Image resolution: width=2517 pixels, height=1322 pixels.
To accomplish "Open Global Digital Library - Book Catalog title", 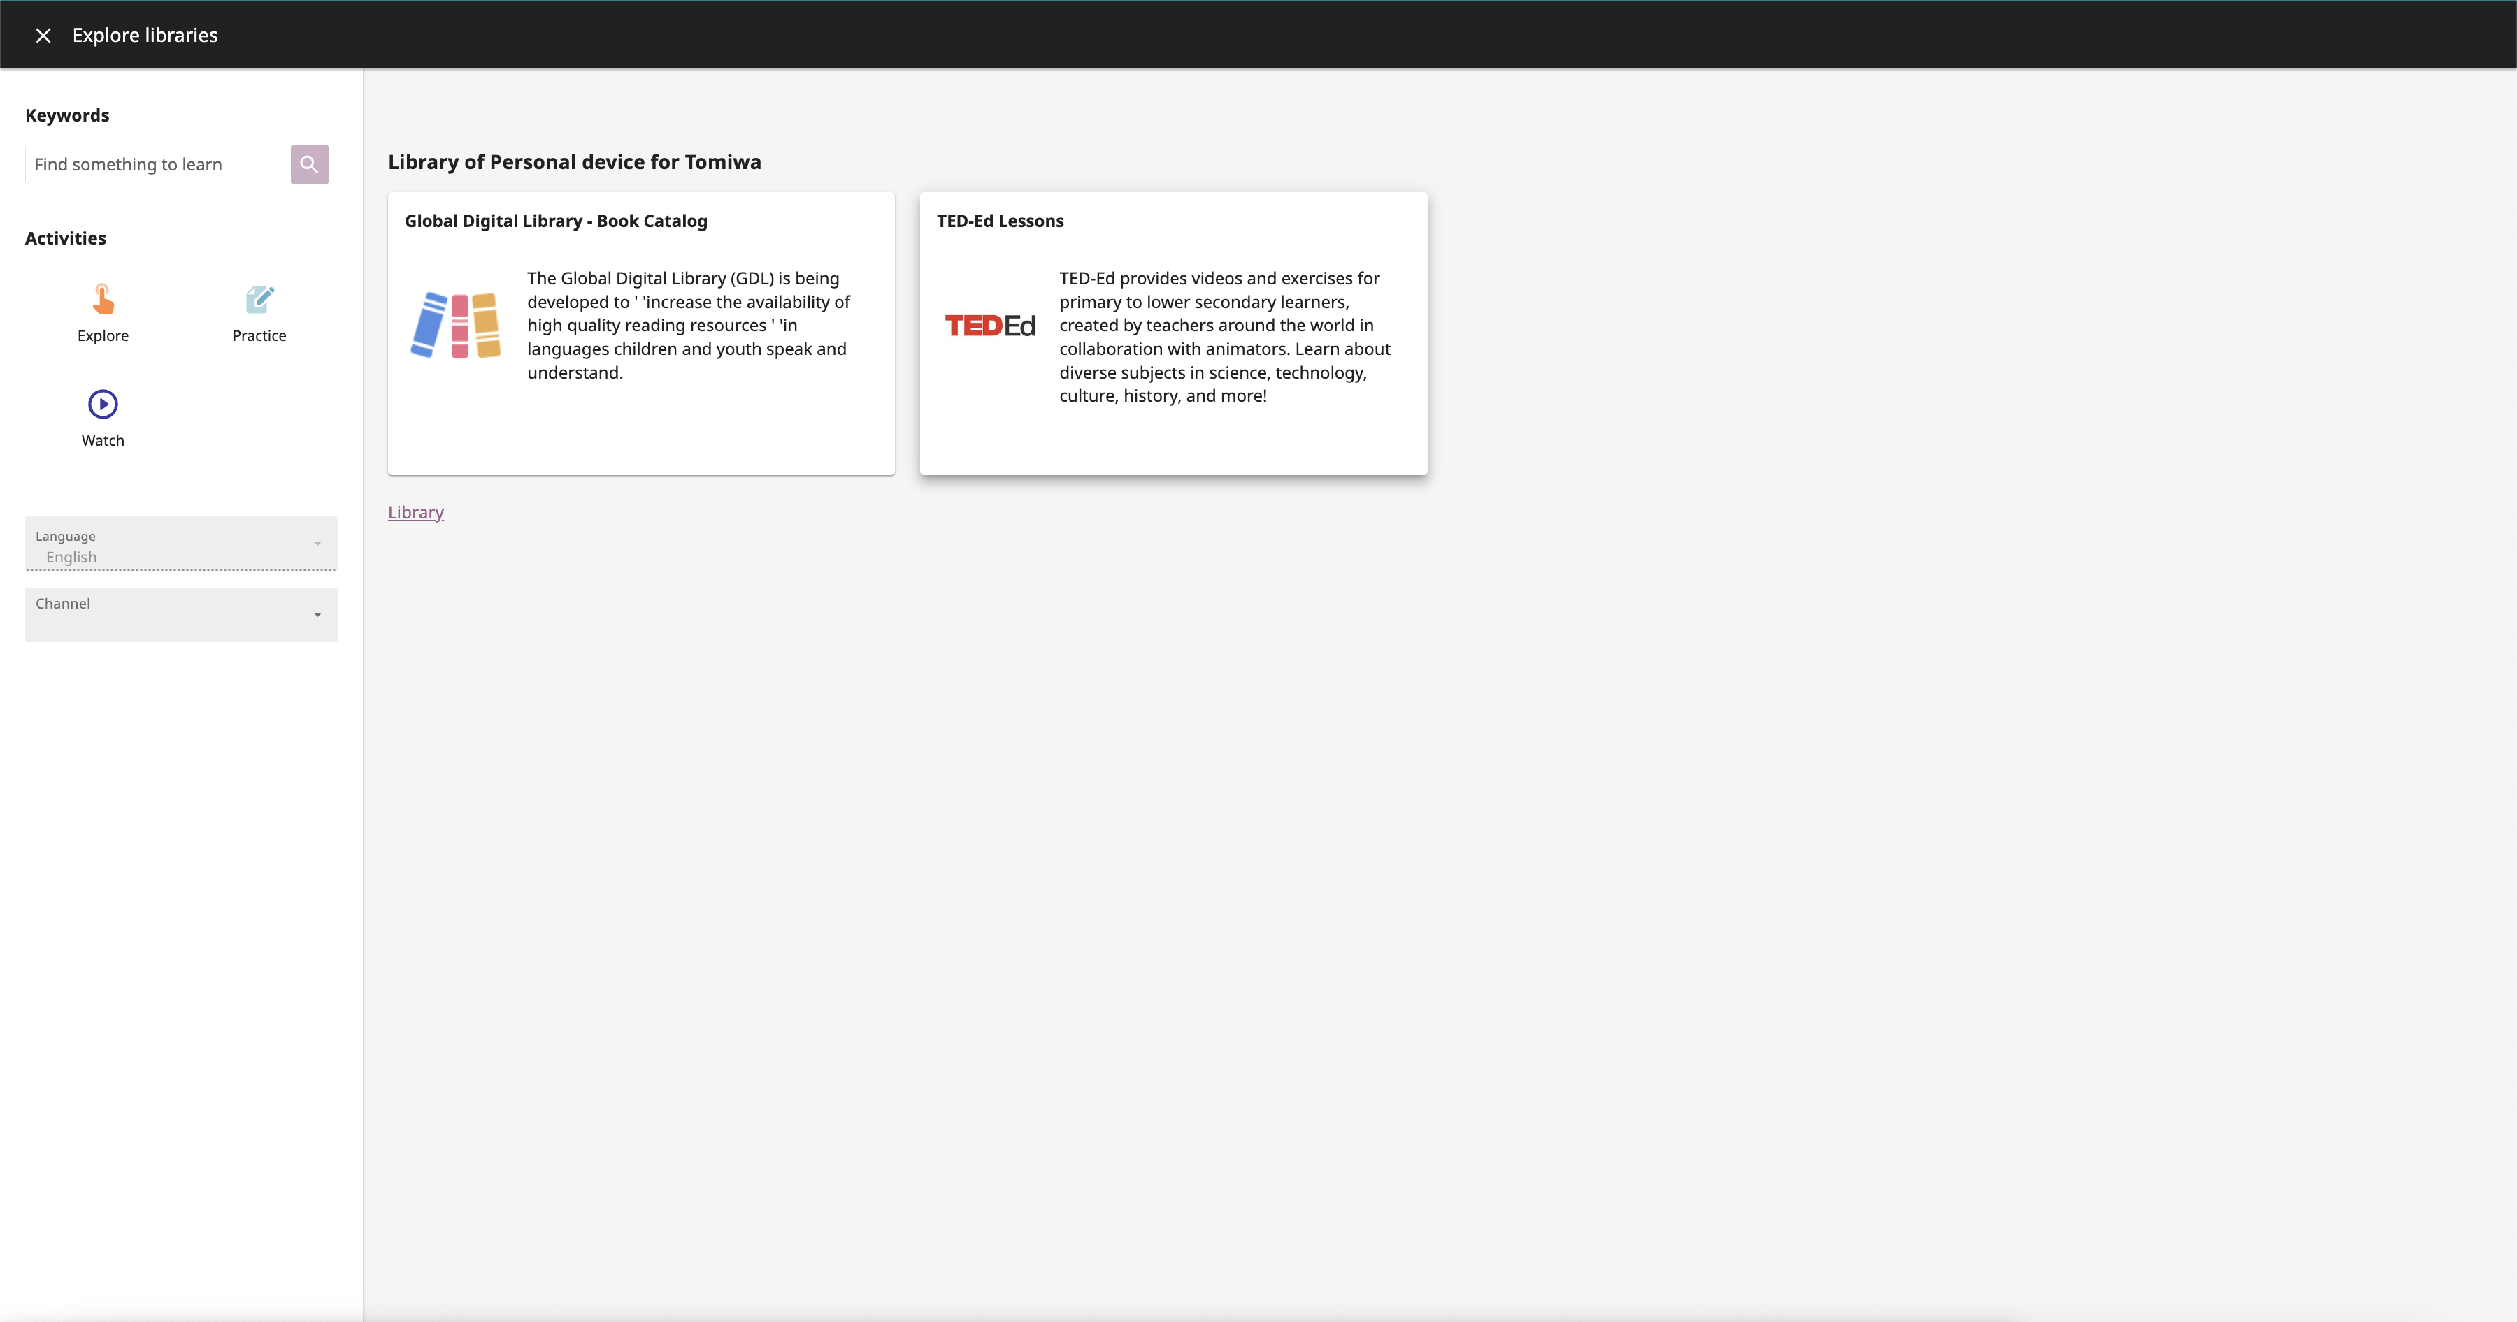I will tap(555, 221).
